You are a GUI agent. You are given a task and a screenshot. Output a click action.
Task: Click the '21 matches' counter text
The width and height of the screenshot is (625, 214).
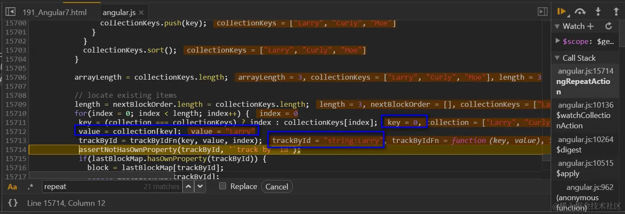(161, 186)
